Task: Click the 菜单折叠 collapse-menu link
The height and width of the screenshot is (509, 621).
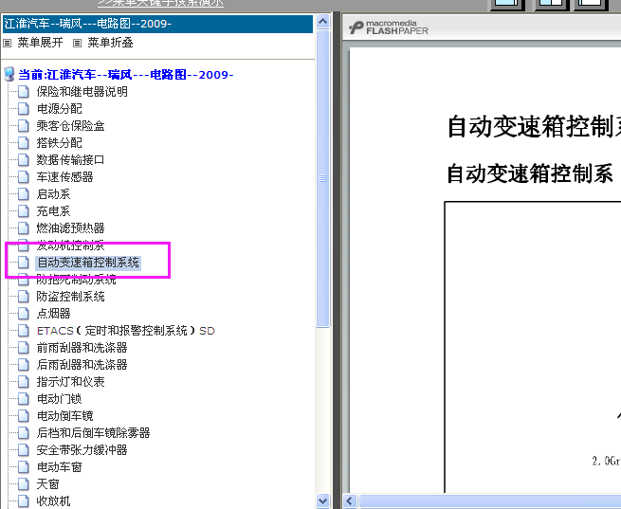Action: [x=110, y=43]
